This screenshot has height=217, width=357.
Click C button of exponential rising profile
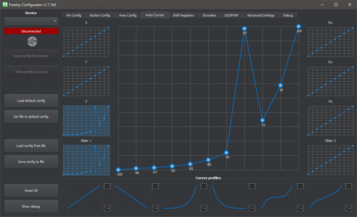[x=204, y=208]
